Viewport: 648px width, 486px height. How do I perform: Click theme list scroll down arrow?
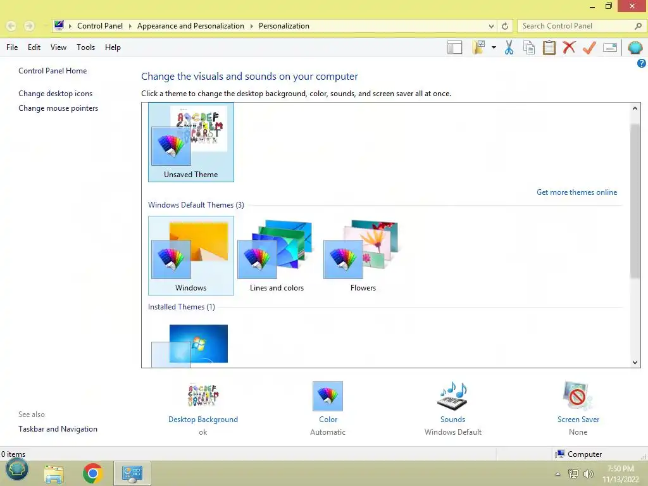tap(635, 363)
